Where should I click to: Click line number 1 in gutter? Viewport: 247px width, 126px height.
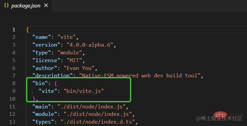coord(14,30)
